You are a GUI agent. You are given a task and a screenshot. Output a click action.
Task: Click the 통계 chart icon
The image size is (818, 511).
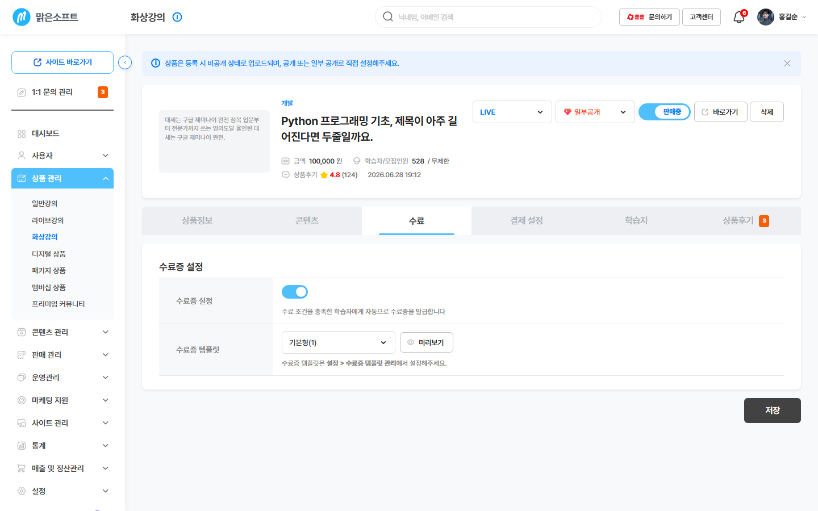click(x=22, y=446)
